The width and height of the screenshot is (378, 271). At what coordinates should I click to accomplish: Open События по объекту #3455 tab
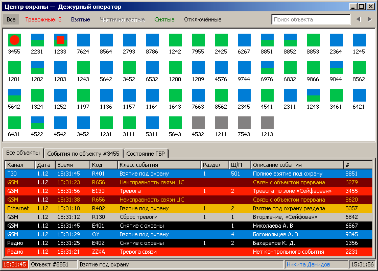(x=83, y=153)
